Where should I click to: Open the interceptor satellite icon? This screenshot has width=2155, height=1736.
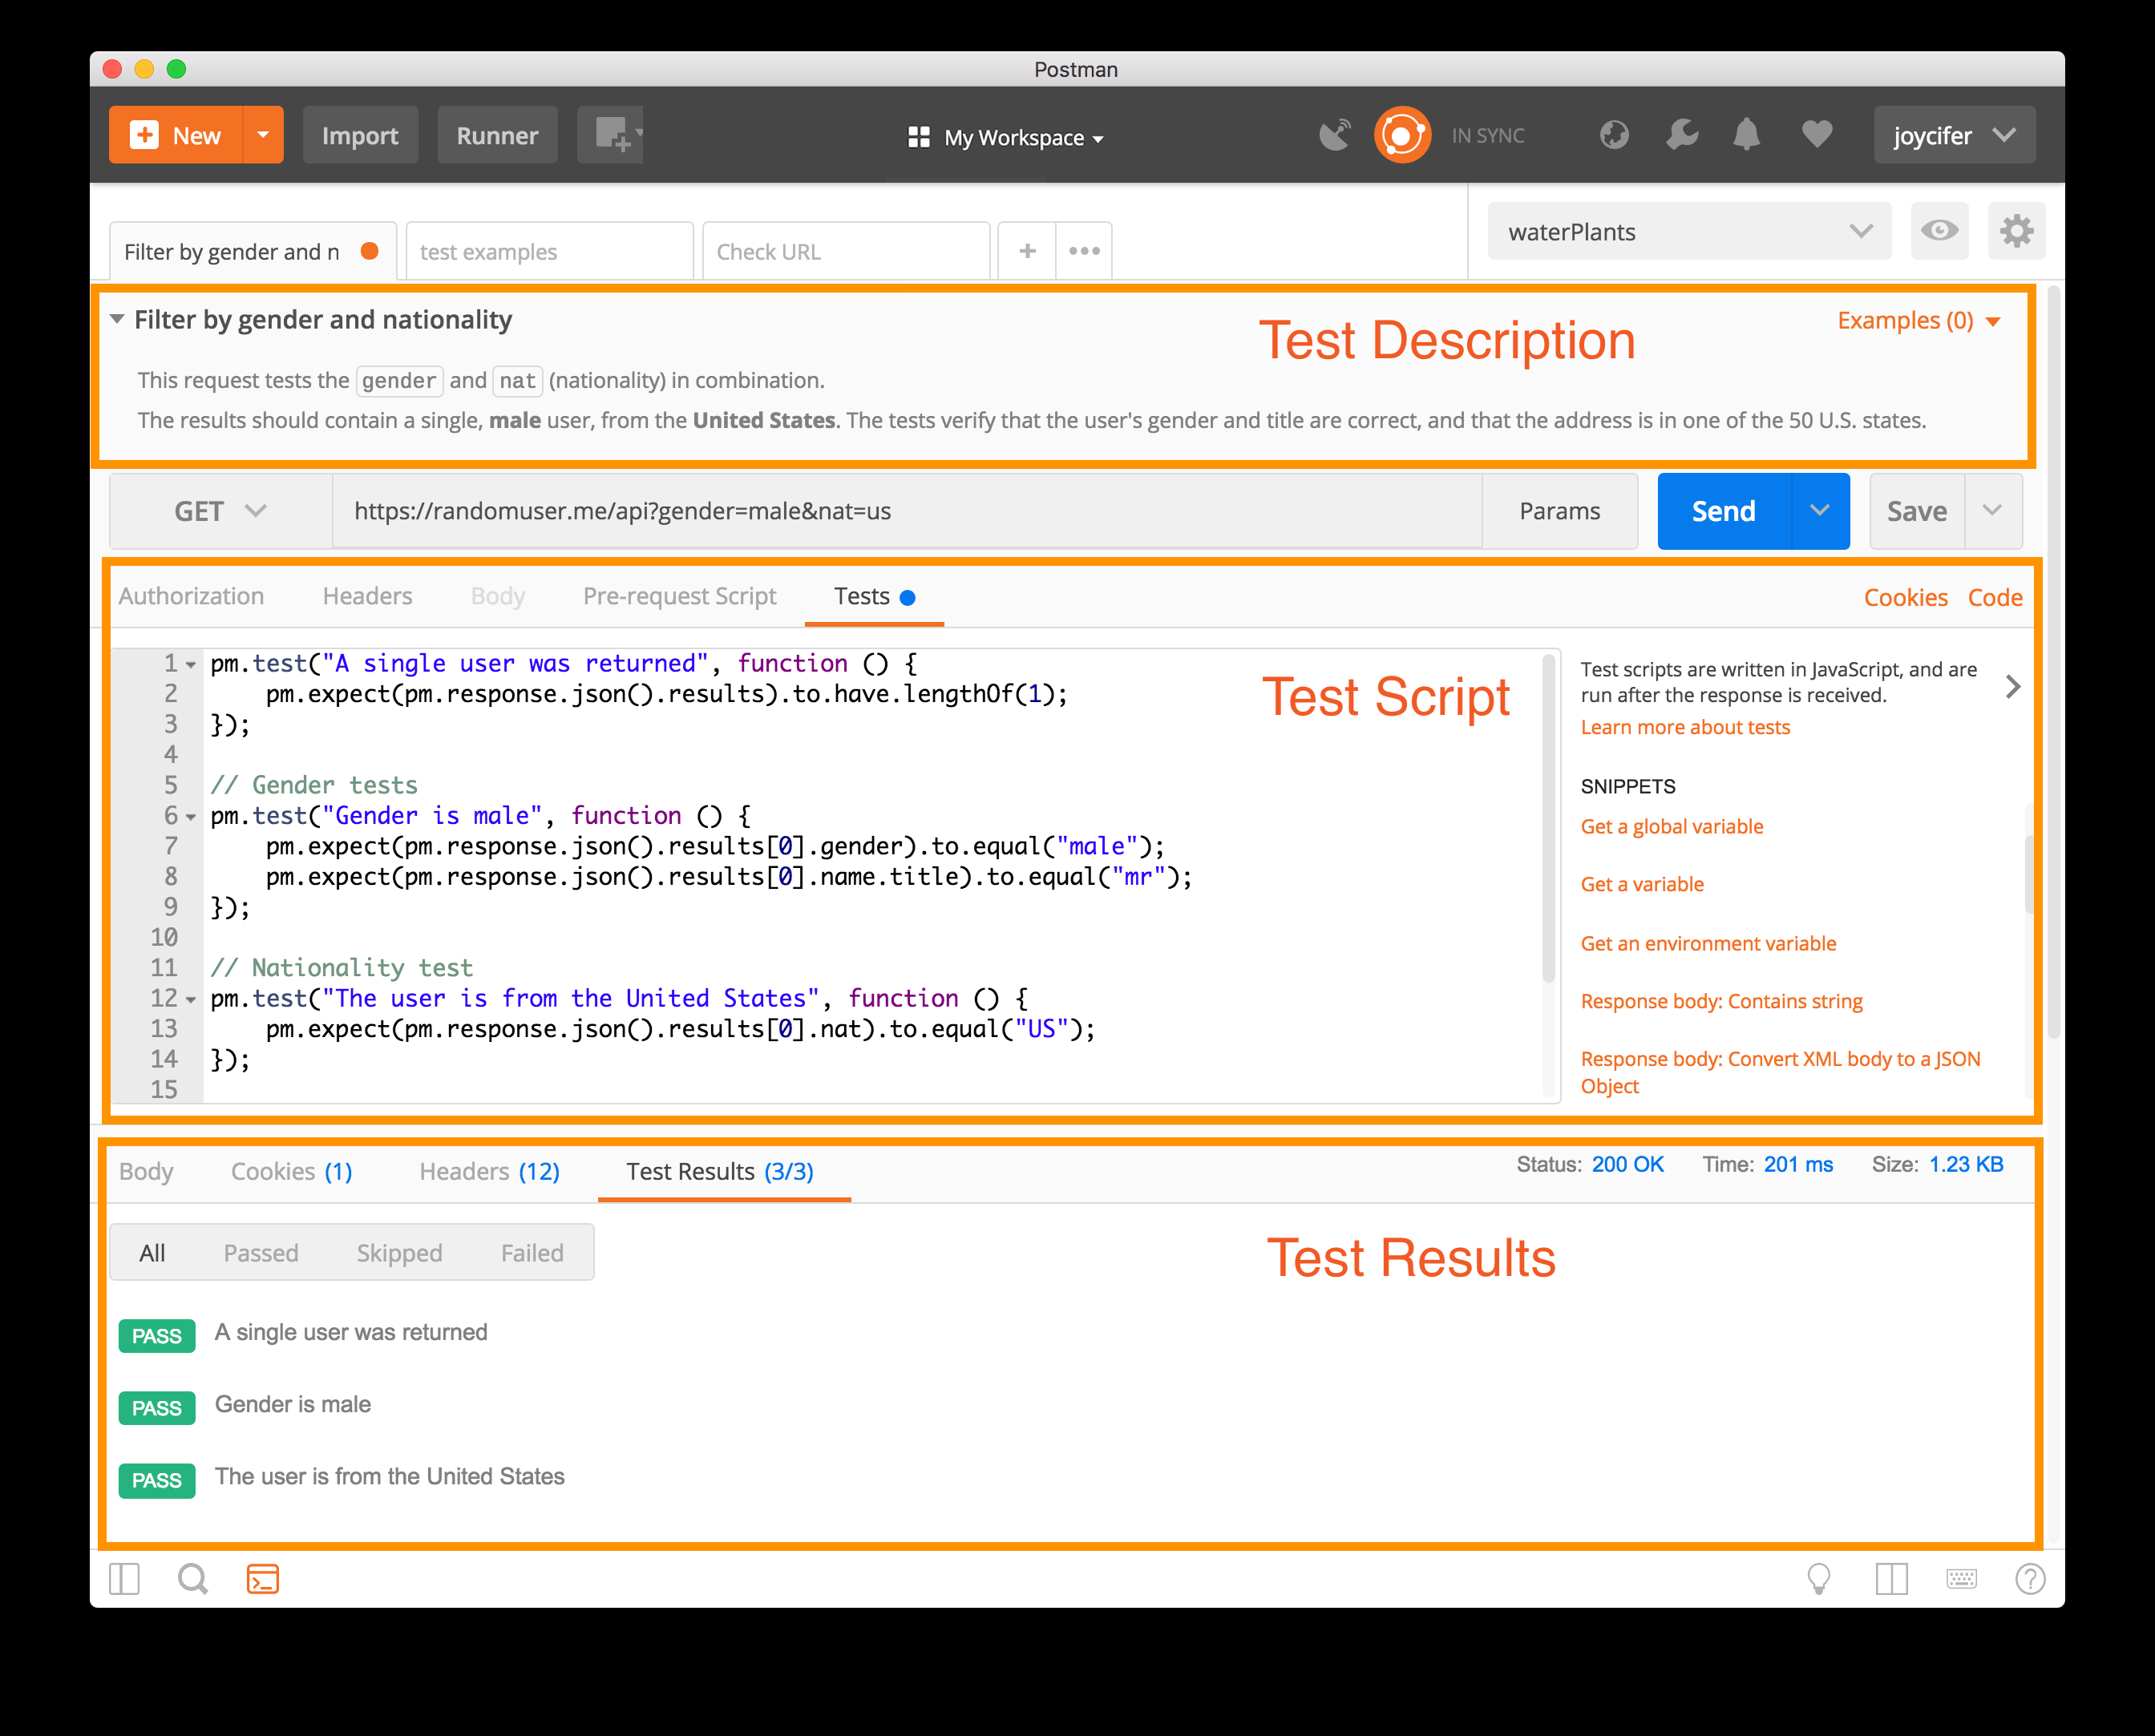tap(1335, 135)
